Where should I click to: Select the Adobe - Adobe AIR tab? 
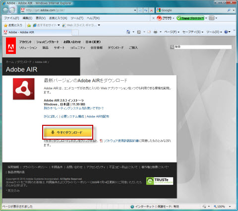[37, 32]
